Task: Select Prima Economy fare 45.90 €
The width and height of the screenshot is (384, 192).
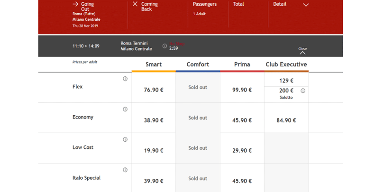Action: coord(242,120)
